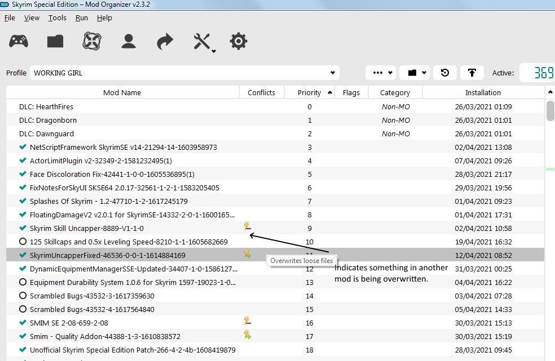Sort by Flags column header
The height and width of the screenshot is (361, 555).
(351, 92)
